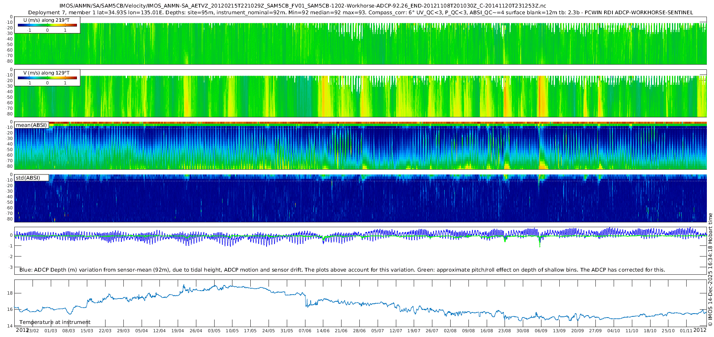
Task: Click the 18 tick on temperature axis
Action: coord(10,293)
